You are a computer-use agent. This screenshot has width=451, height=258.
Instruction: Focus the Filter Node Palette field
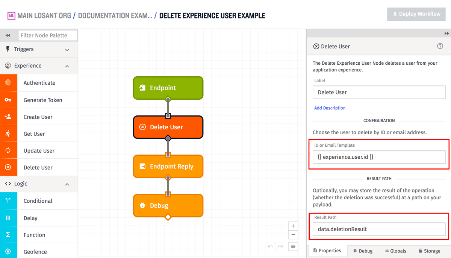tap(48, 35)
